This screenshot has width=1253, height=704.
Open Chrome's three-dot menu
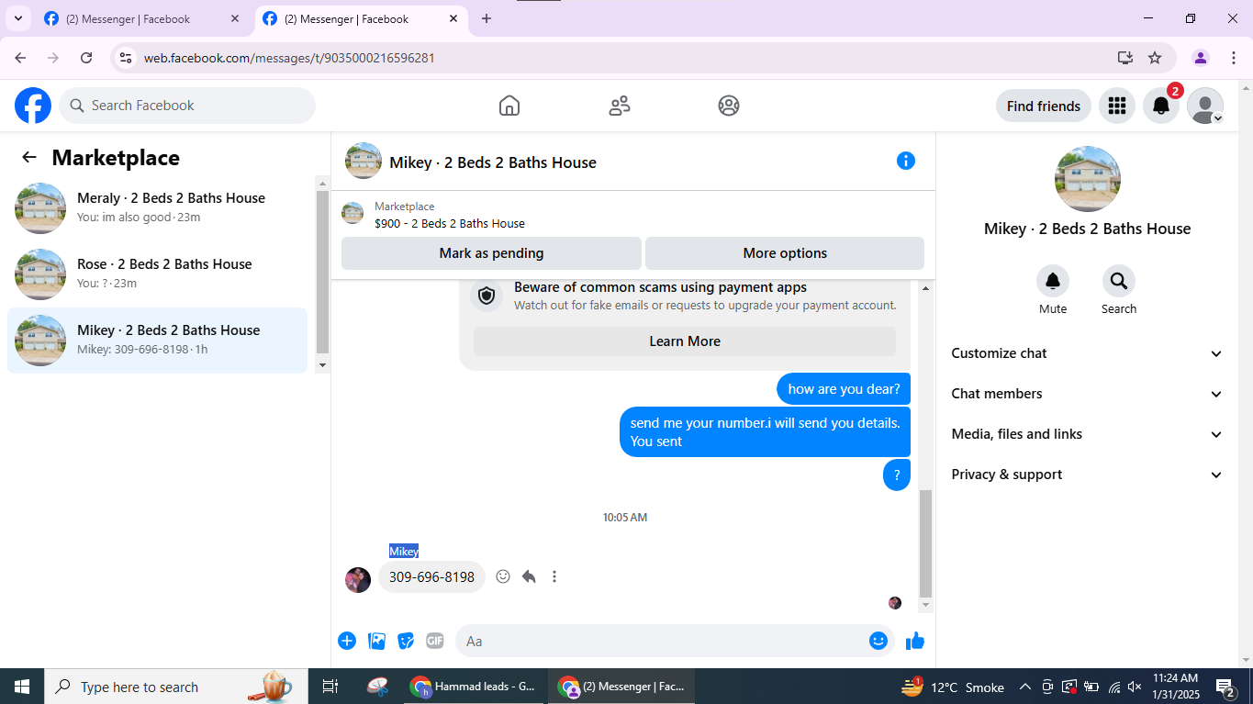(1232, 58)
